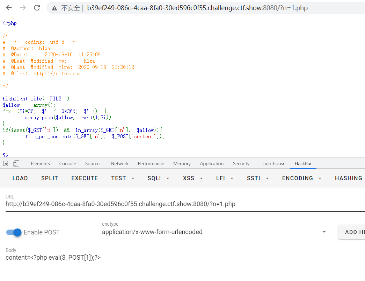Switch to the Sources tab
Screen dimensions: 365x281
click(93, 163)
